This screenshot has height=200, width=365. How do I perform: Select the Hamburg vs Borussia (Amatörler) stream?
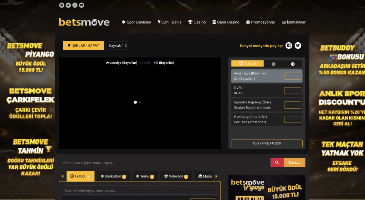pyautogui.click(x=257, y=119)
